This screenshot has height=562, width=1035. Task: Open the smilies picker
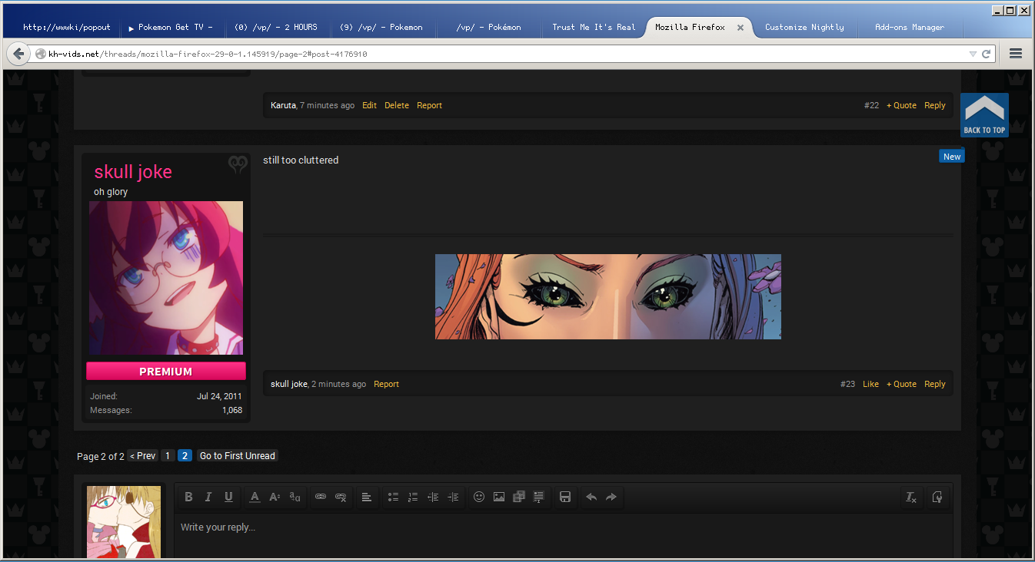coord(479,497)
